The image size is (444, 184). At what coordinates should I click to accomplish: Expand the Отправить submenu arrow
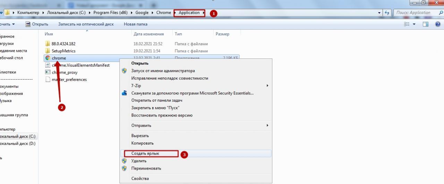pyautogui.click(x=267, y=125)
